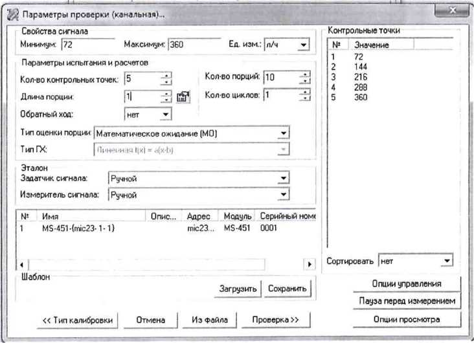Viewport: 474px width, 343px height.
Task: Open the Измеритель сигнала dropdown
Action: pos(283,195)
